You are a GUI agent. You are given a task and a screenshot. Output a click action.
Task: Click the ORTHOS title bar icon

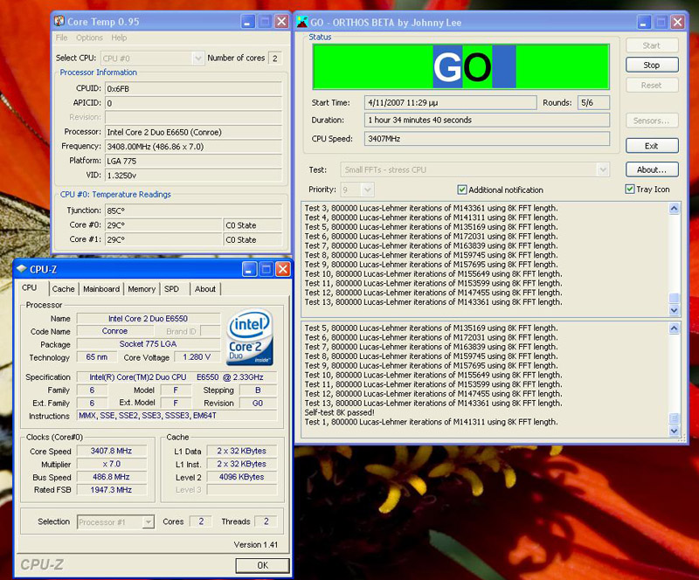point(302,22)
